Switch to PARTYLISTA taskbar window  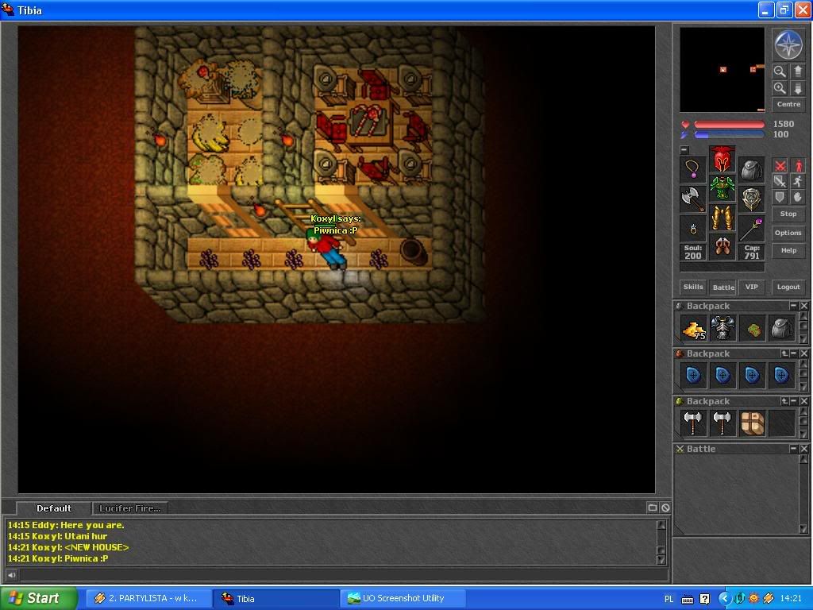point(148,599)
